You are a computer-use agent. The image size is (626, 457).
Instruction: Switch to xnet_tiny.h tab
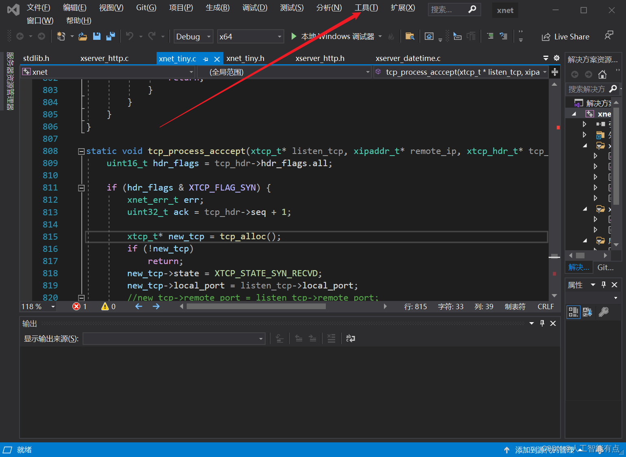pos(245,58)
